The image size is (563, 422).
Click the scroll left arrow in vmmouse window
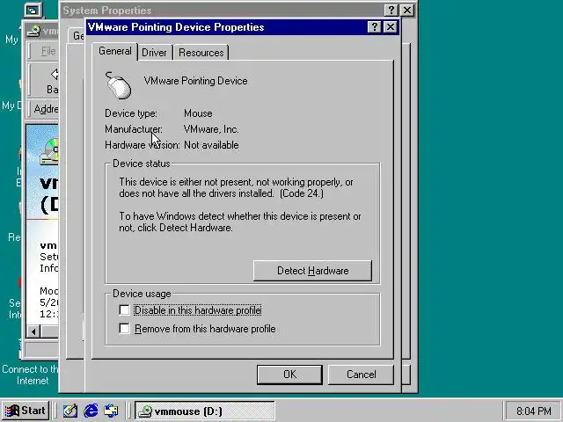point(33,331)
